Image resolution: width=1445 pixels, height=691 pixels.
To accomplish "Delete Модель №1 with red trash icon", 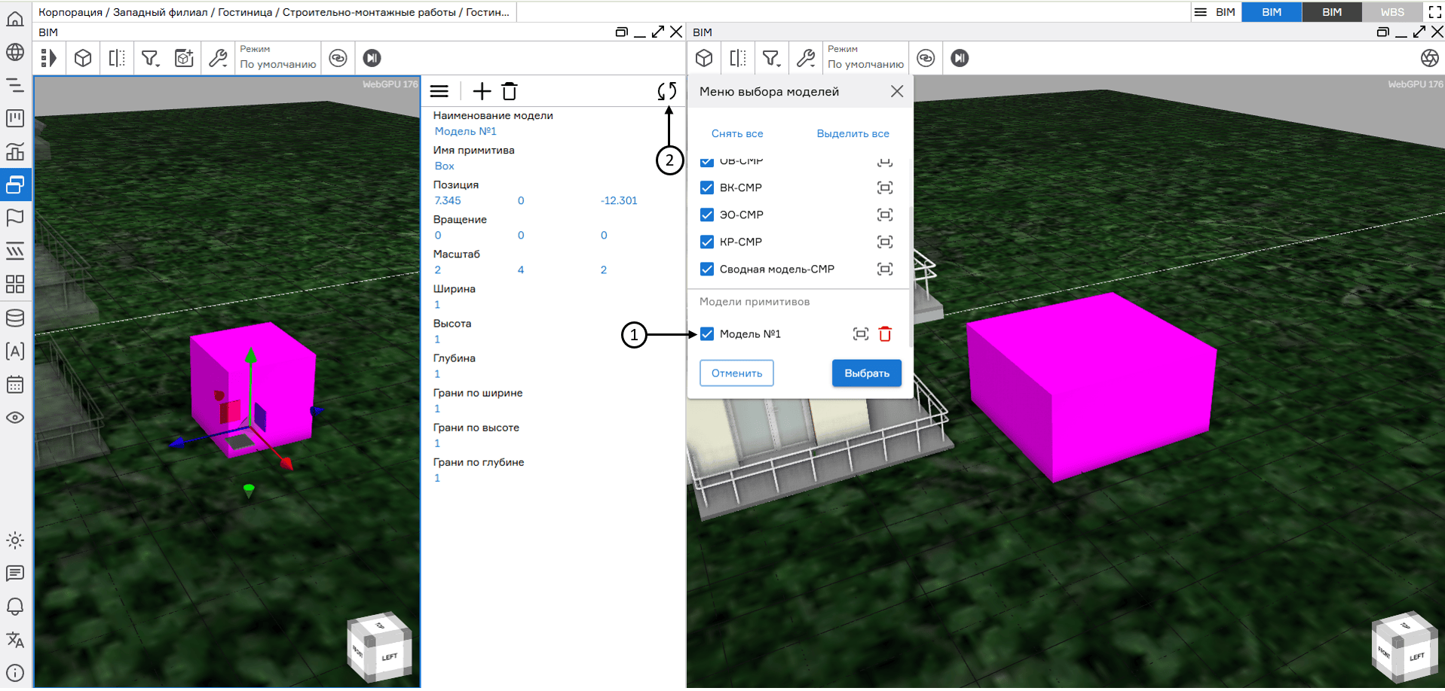I will point(885,334).
